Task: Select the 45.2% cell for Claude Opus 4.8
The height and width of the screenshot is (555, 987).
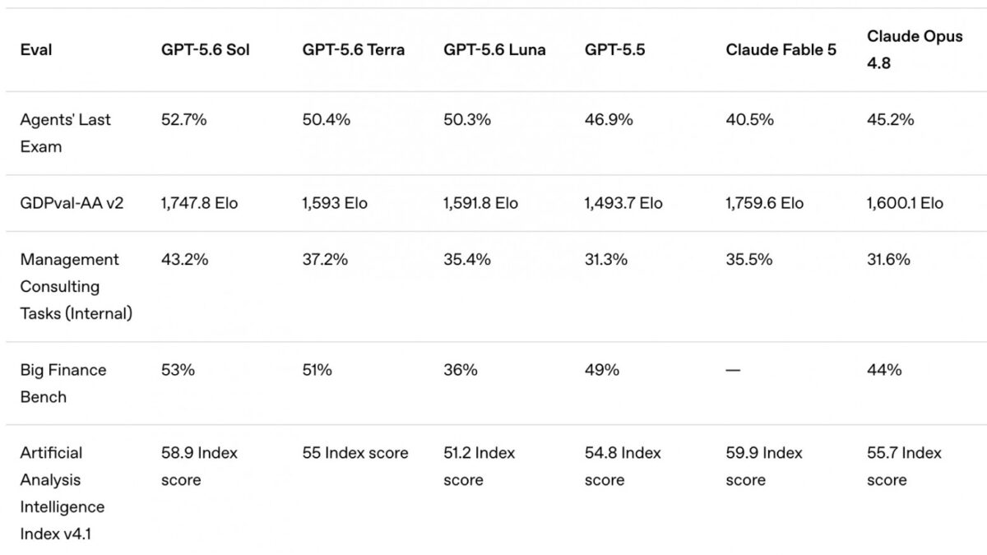Action: [x=891, y=119]
